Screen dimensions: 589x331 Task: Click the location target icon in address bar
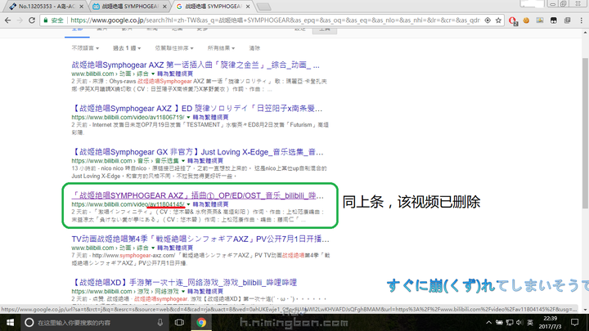tap(488, 20)
